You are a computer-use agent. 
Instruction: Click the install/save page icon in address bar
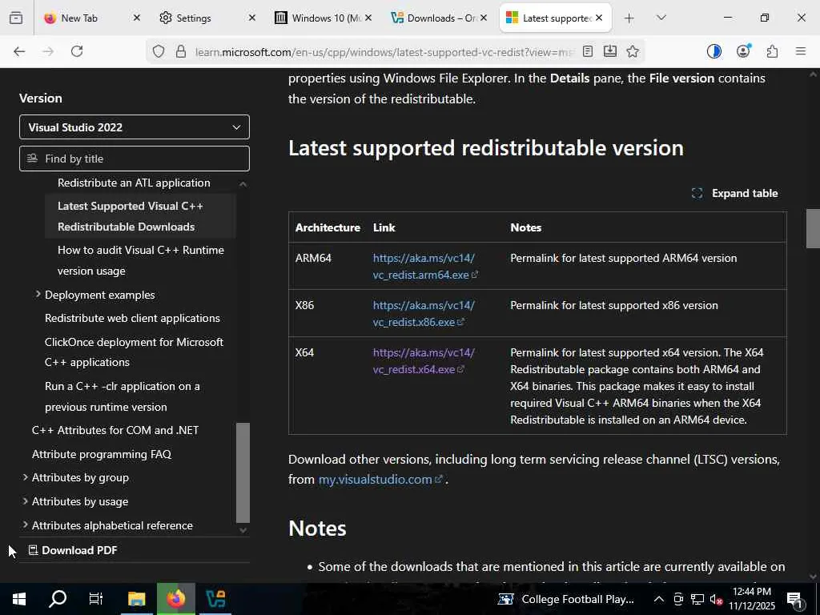pos(609,51)
